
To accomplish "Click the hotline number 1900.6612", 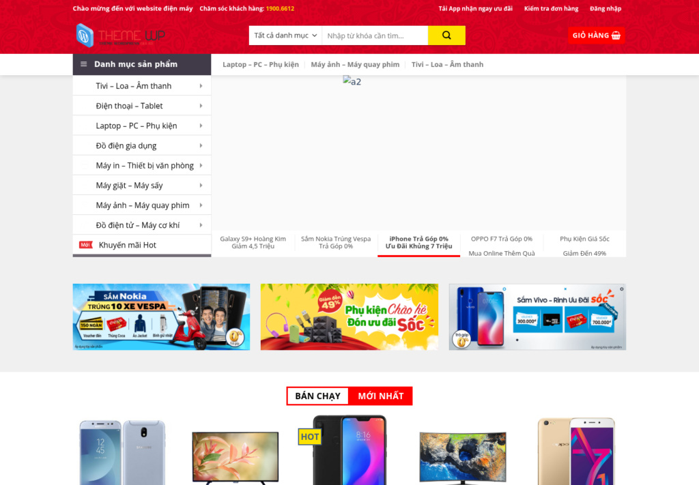I will coord(280,8).
